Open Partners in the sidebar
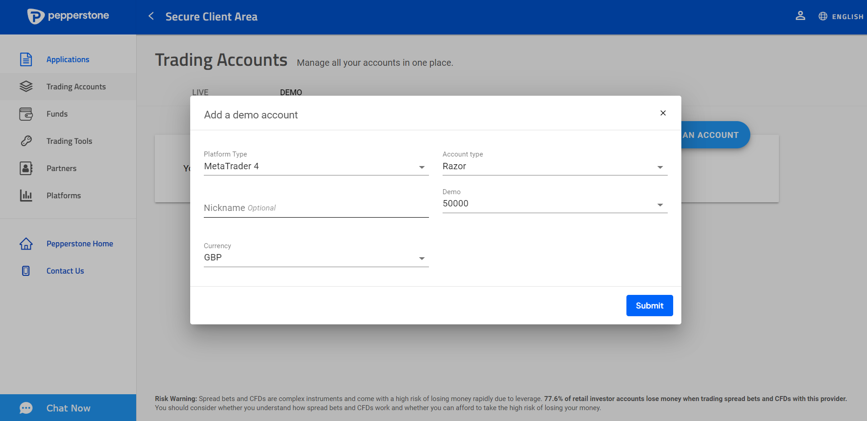The height and width of the screenshot is (421, 867). coord(68,168)
